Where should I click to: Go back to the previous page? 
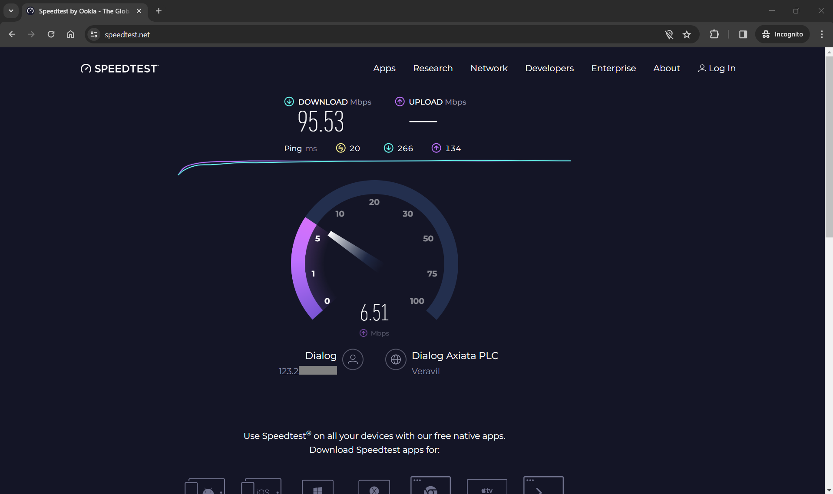click(12, 34)
